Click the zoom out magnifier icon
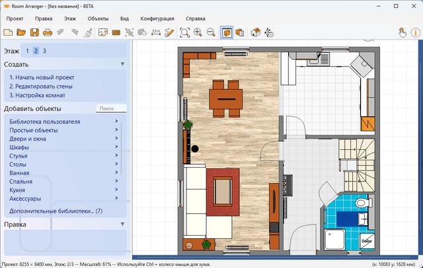423x268 pixels. coord(210,32)
